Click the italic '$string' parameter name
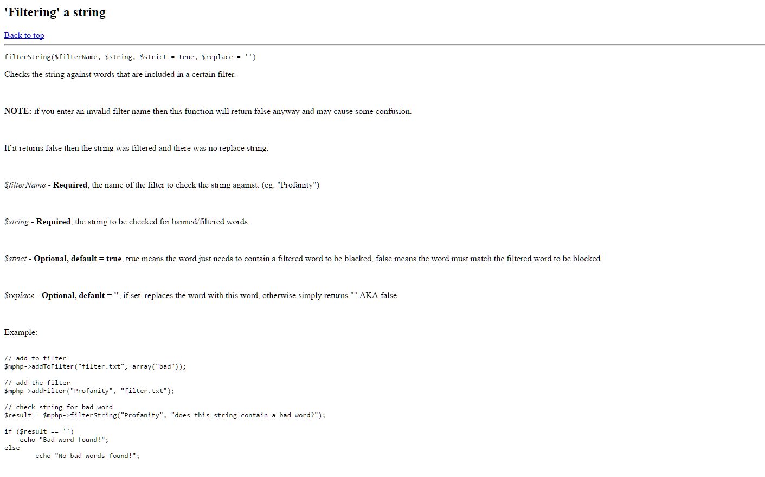Screen dimensions: 765x477 pyautogui.click(x=17, y=222)
